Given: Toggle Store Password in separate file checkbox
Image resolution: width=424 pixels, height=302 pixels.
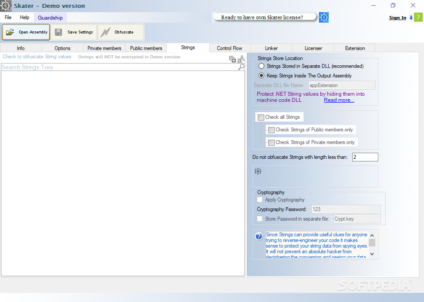Looking at the screenshot, I should pos(259,219).
